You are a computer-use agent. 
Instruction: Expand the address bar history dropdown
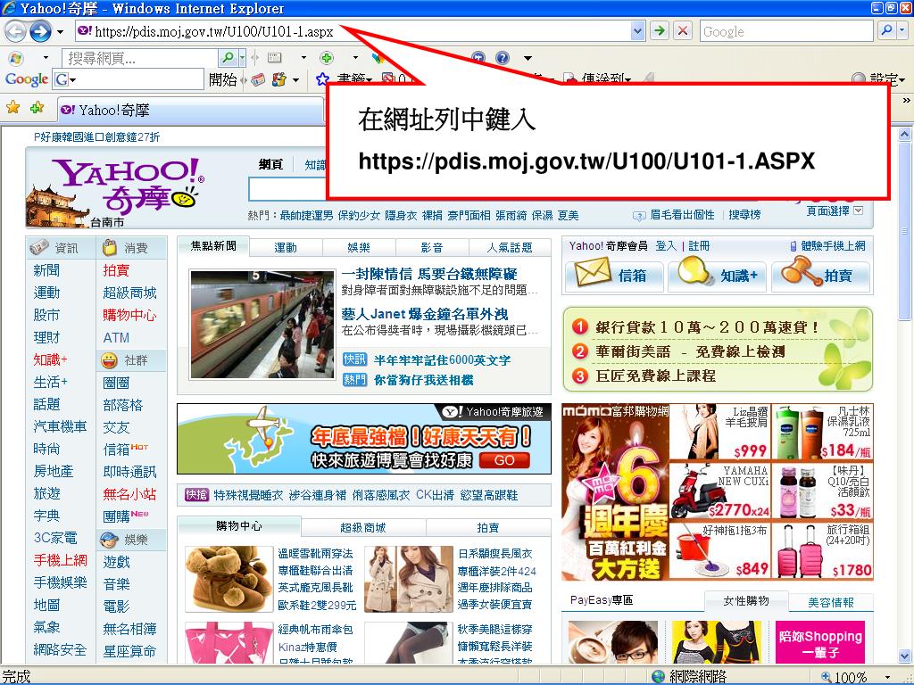pos(637,31)
